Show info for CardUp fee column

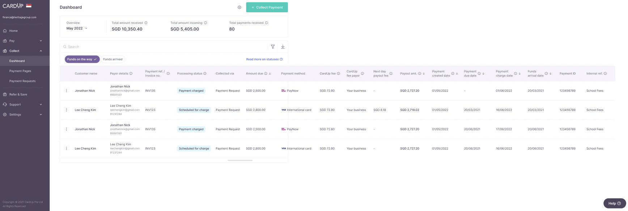(x=339, y=73)
